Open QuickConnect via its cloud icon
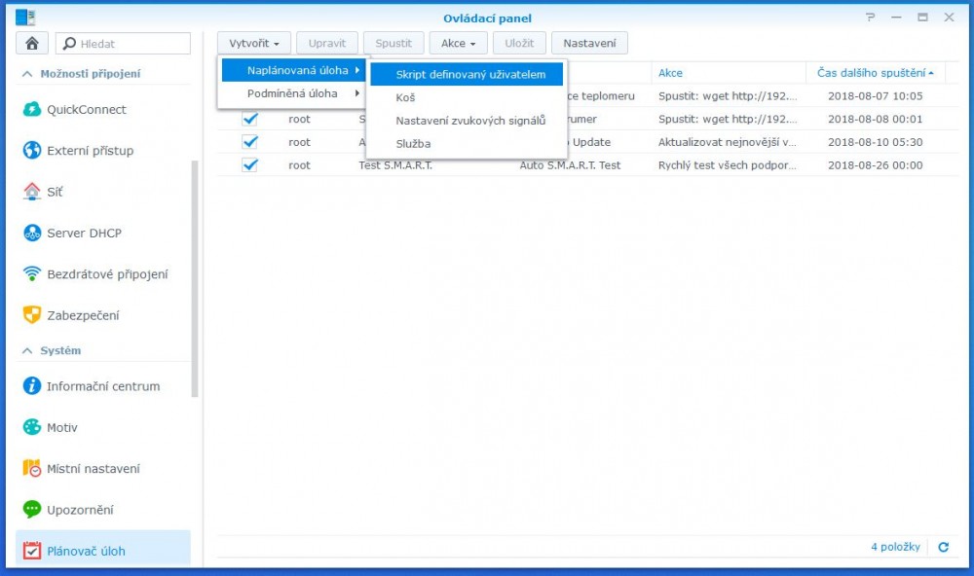The width and height of the screenshot is (974, 576). (31, 110)
